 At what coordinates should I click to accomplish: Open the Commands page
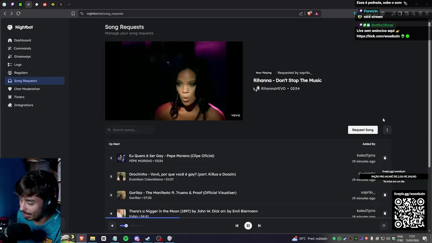(34, 48)
